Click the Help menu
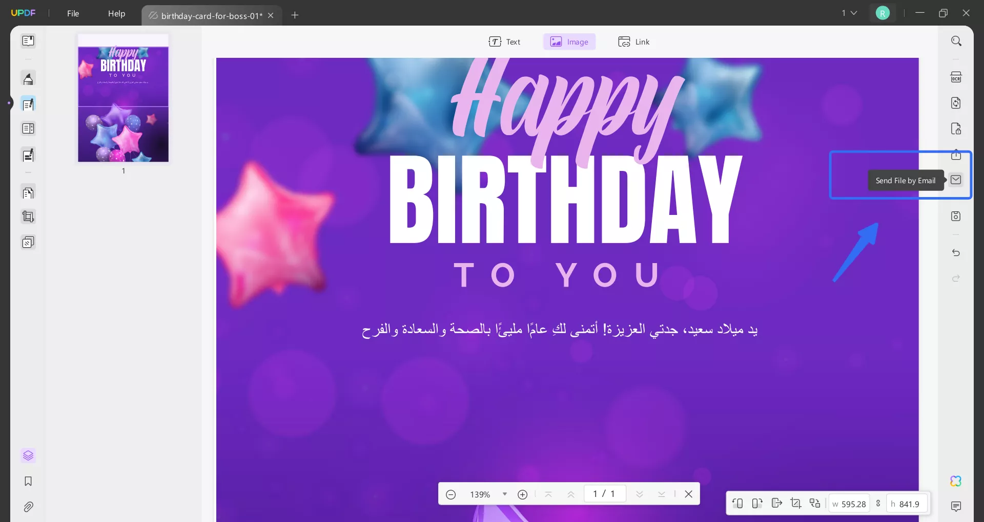Viewport: 984px width, 522px height. tap(116, 13)
